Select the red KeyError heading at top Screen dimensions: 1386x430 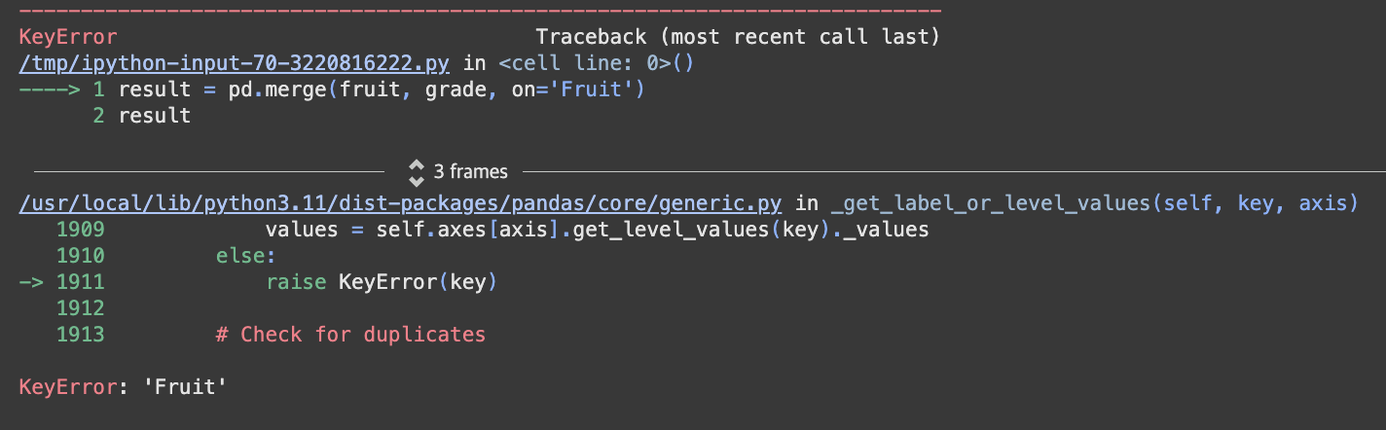click(x=67, y=37)
